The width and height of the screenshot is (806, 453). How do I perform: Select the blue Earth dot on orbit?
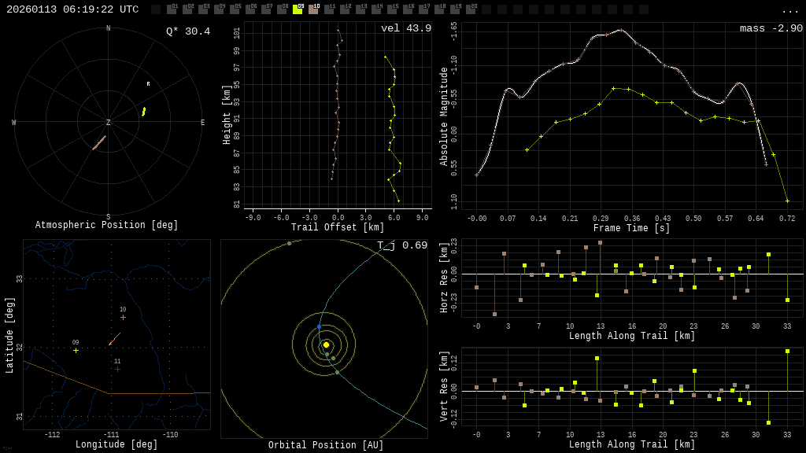(x=319, y=326)
